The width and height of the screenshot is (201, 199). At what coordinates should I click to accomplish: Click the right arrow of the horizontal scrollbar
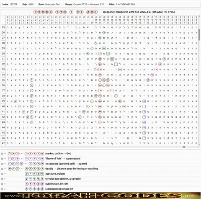198,147
